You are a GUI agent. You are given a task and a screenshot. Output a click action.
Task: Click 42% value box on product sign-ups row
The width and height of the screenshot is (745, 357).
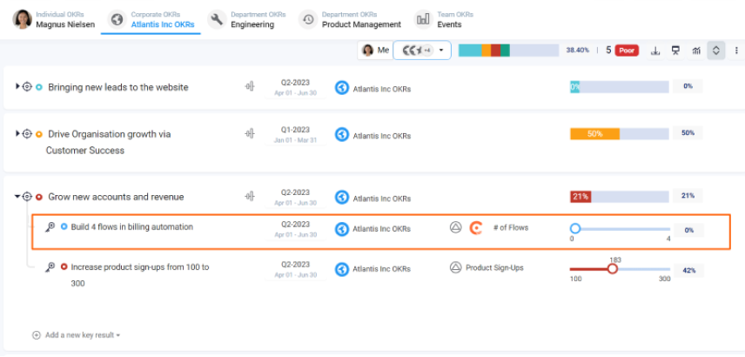pyautogui.click(x=689, y=271)
